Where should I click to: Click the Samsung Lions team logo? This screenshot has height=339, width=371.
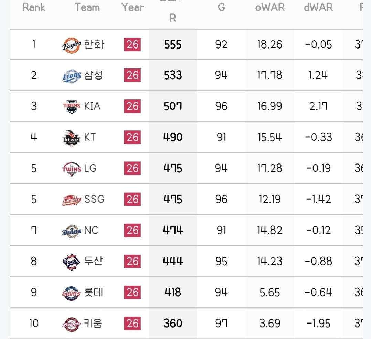[x=72, y=76]
